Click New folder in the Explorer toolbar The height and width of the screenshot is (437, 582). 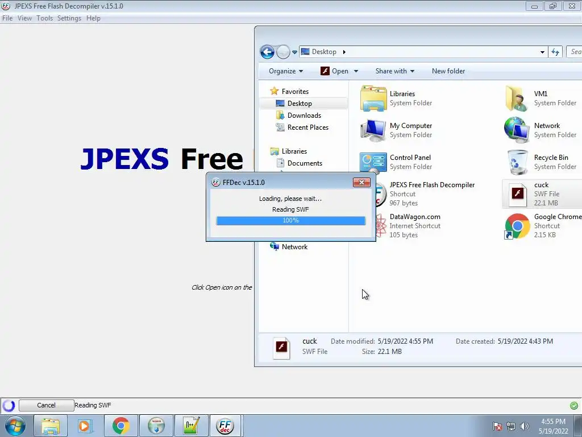pos(448,71)
